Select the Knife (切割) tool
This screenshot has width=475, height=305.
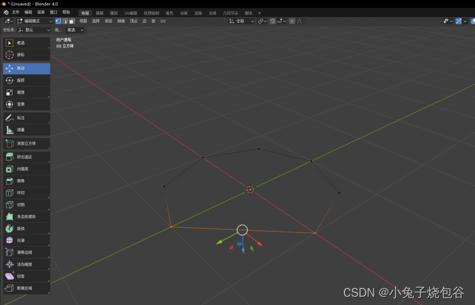pos(27,204)
